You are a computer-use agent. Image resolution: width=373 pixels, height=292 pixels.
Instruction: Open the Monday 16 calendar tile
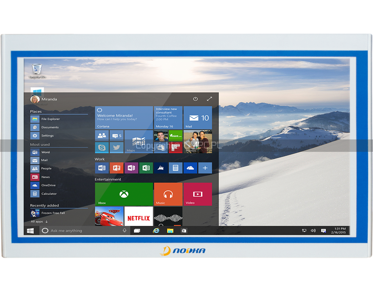coord(168,118)
